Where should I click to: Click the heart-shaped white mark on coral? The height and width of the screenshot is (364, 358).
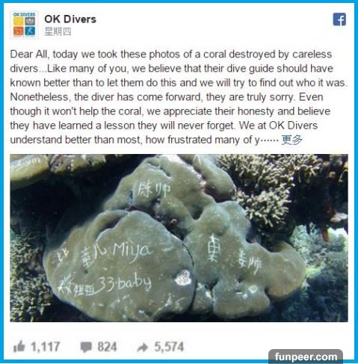(x=183, y=277)
